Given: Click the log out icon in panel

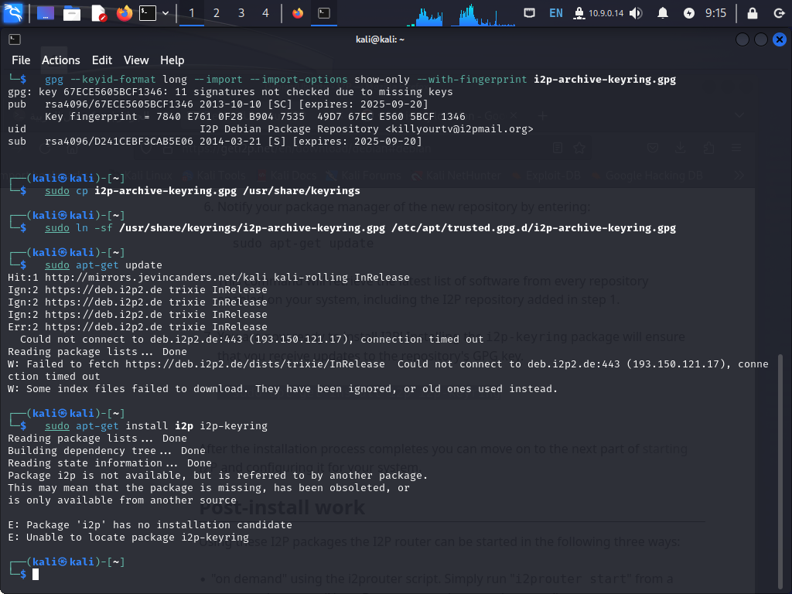Looking at the screenshot, I should (x=779, y=13).
